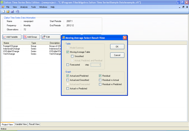Viewport: 189px width, 131px height.
Task: Toggle the Moving Average Table checkbox
Action: (x=68, y=52)
